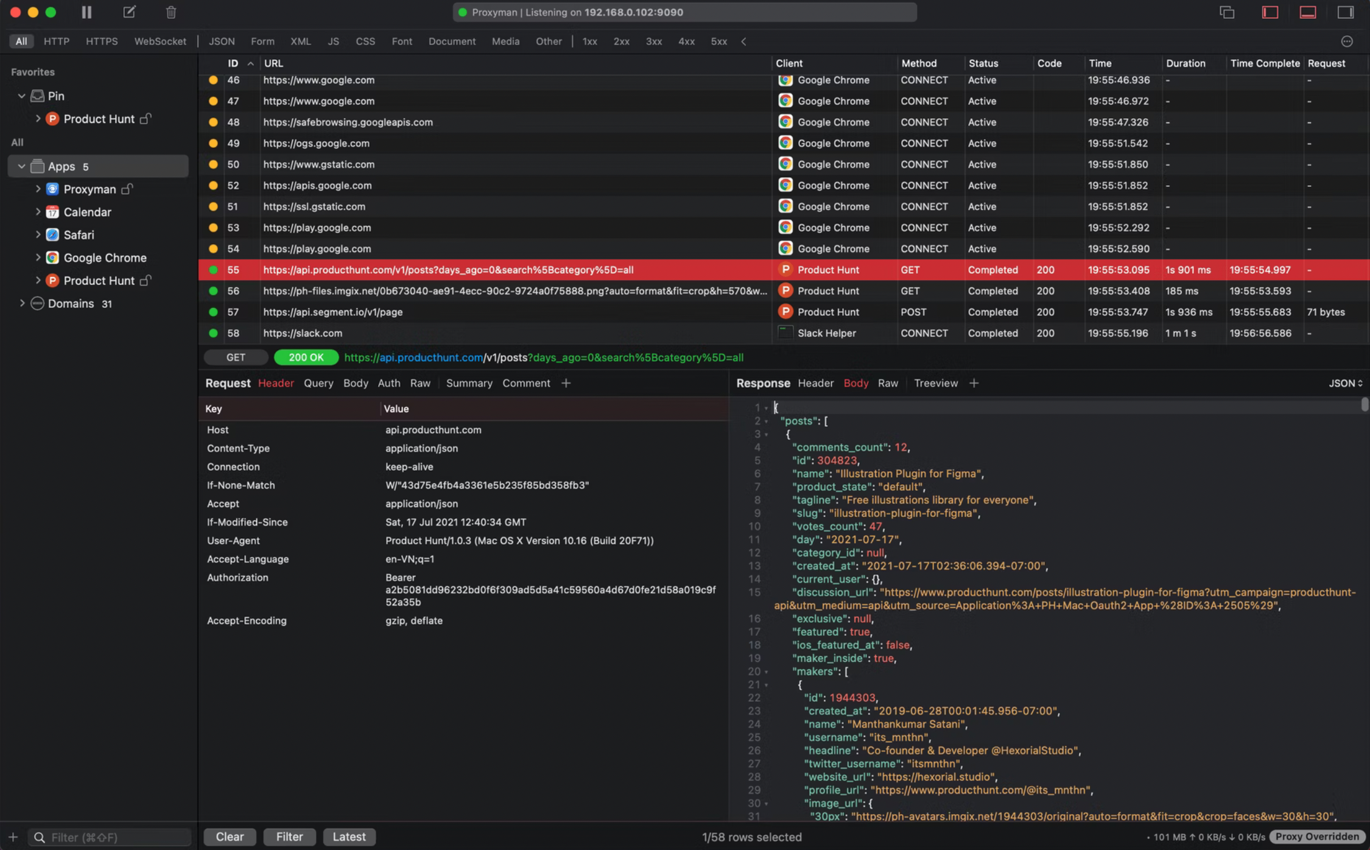
Task: Toggle the left sidebar panel icon
Action: pos(1270,12)
